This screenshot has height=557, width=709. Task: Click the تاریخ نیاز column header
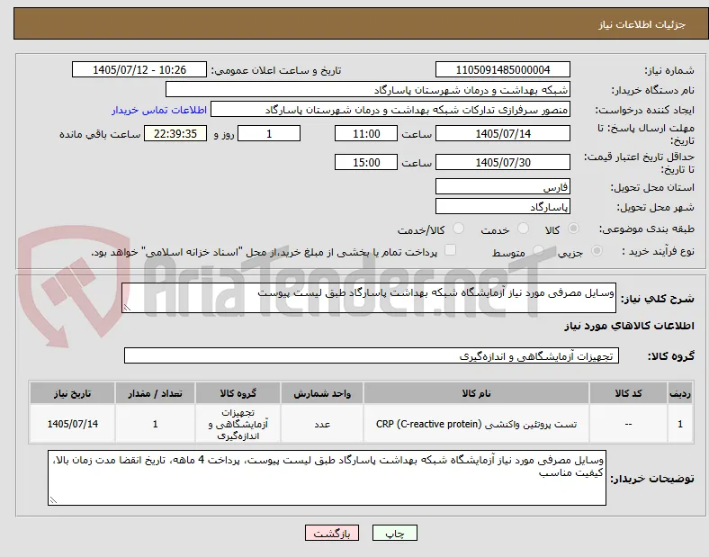tap(72, 393)
